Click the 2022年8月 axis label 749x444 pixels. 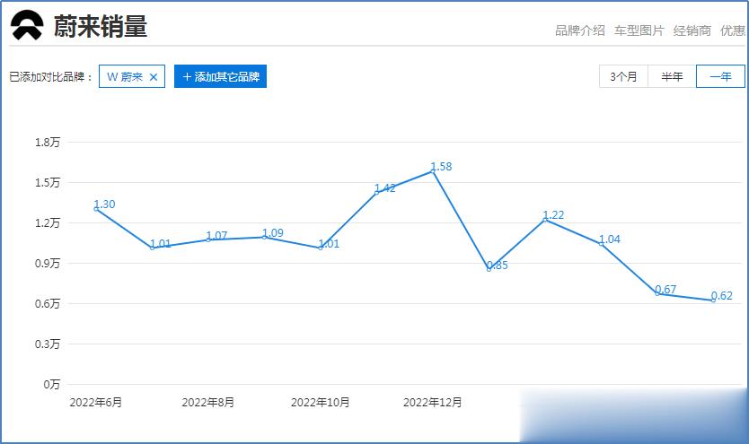coord(208,403)
